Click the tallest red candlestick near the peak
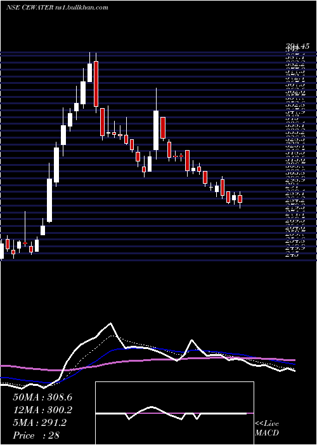The width and height of the screenshot is (317, 445). click(x=96, y=84)
